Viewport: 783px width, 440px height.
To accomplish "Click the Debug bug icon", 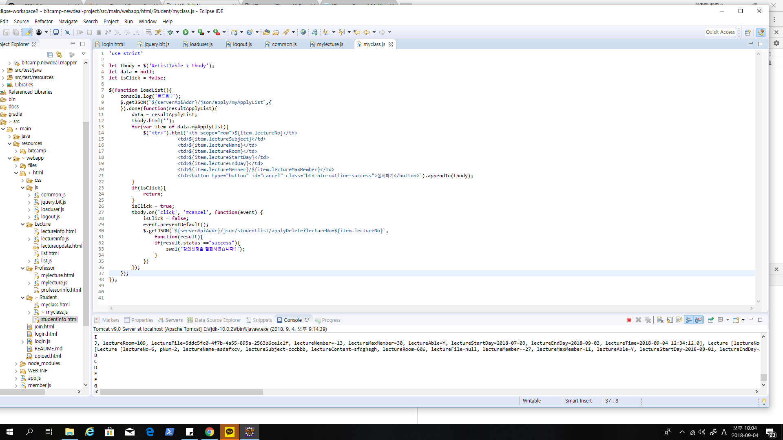I will click(x=170, y=32).
